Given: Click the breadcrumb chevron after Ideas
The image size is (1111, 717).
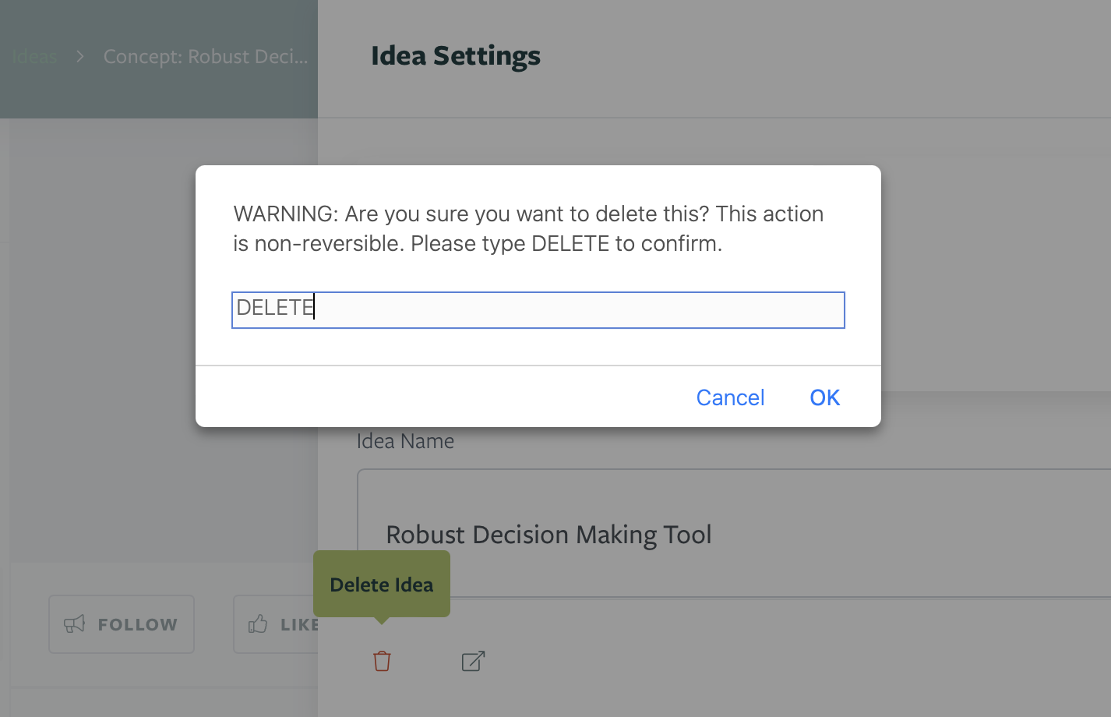Looking at the screenshot, I should [x=80, y=56].
